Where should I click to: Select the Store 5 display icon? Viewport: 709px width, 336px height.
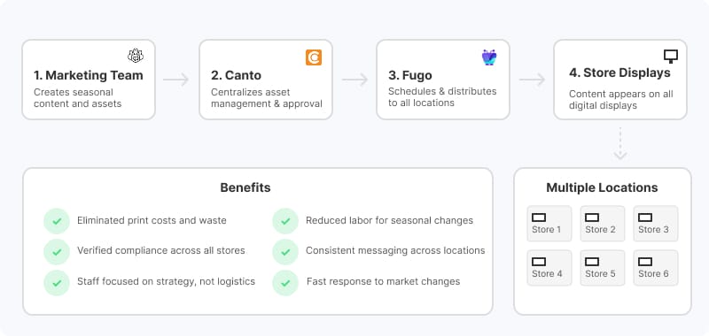592,262
